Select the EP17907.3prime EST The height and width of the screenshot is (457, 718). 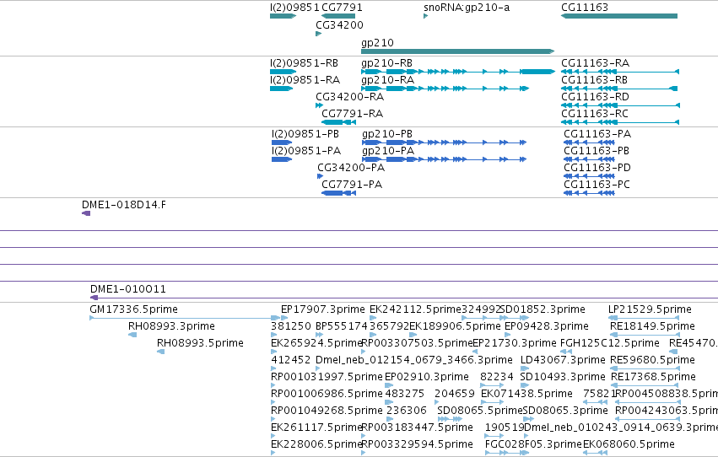click(x=284, y=318)
